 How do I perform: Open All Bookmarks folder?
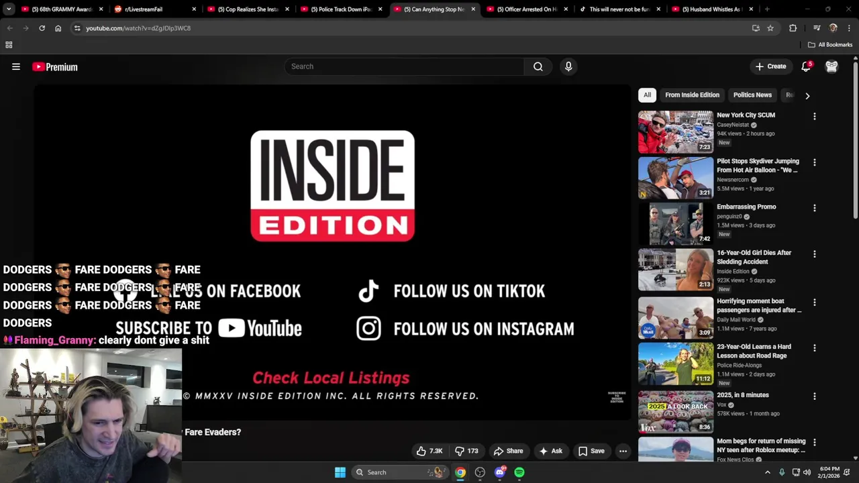[829, 45]
